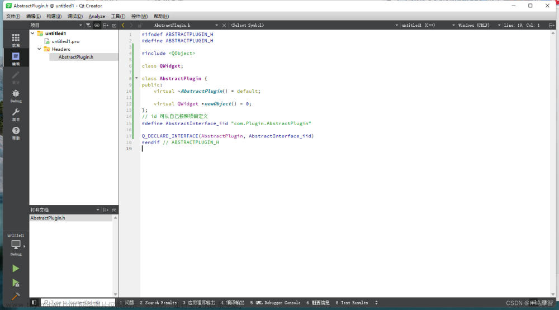Click the filter tree icon in Projects pane

pyautogui.click(x=88, y=25)
